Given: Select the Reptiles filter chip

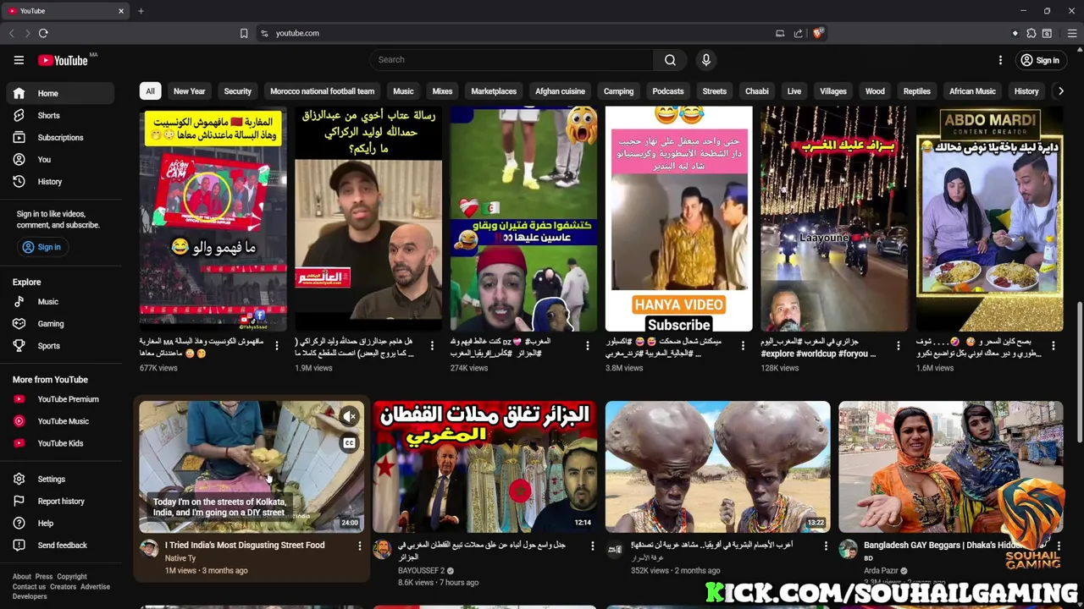Looking at the screenshot, I should (916, 91).
